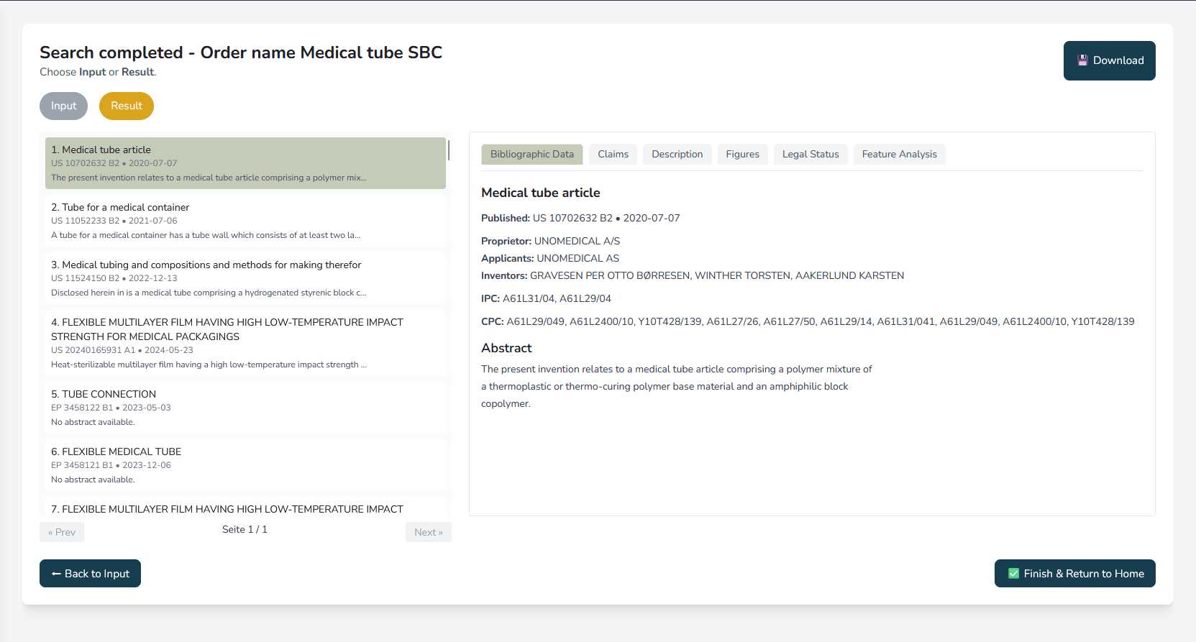The width and height of the screenshot is (1196, 642).
Task: Switch to the Description tab
Action: click(x=677, y=154)
